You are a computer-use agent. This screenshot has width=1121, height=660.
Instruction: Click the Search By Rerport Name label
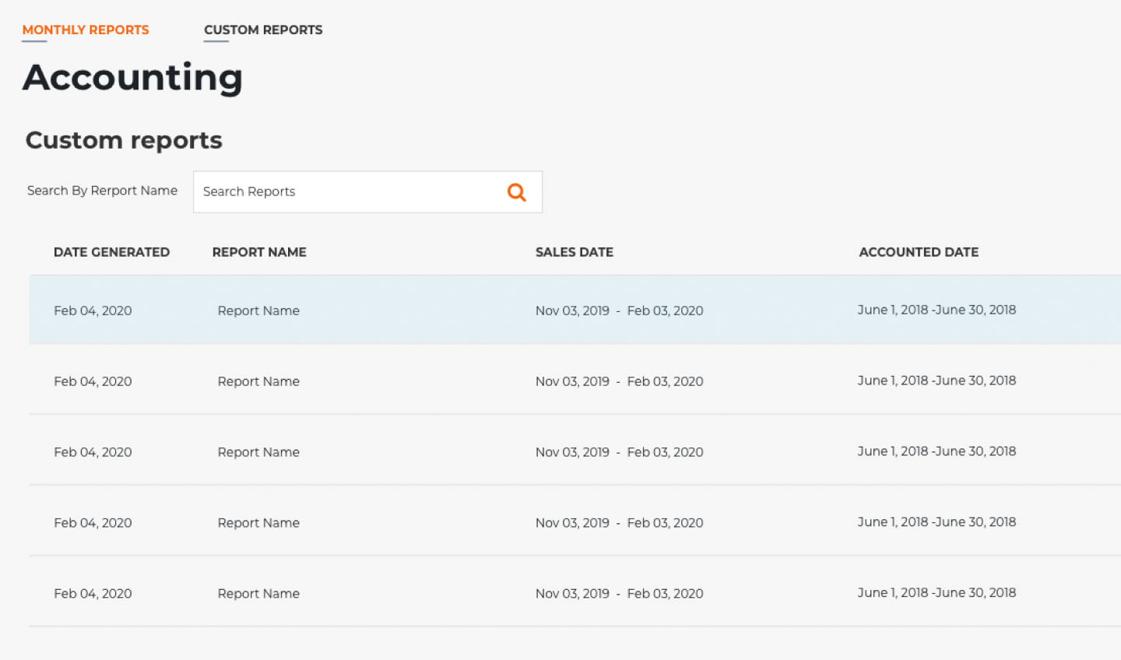101,191
